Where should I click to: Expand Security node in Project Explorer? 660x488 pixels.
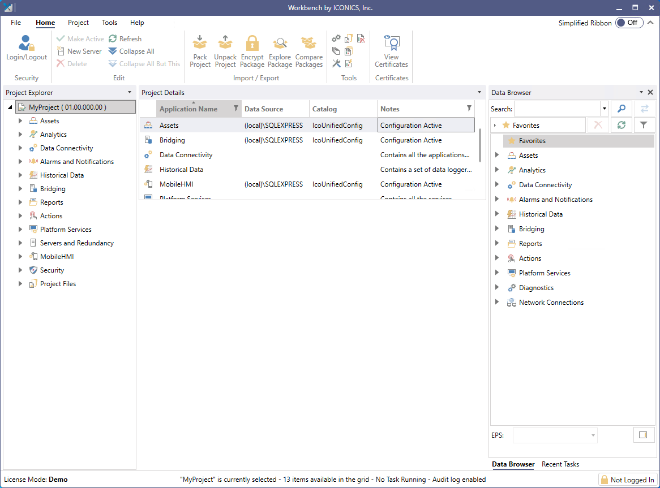20,270
